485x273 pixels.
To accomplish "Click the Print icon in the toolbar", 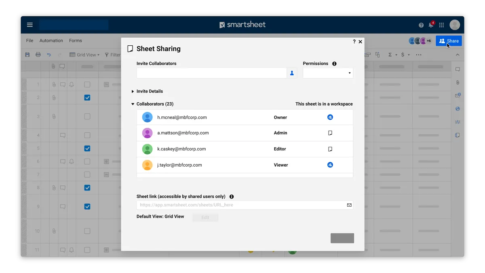I will tap(38, 55).
